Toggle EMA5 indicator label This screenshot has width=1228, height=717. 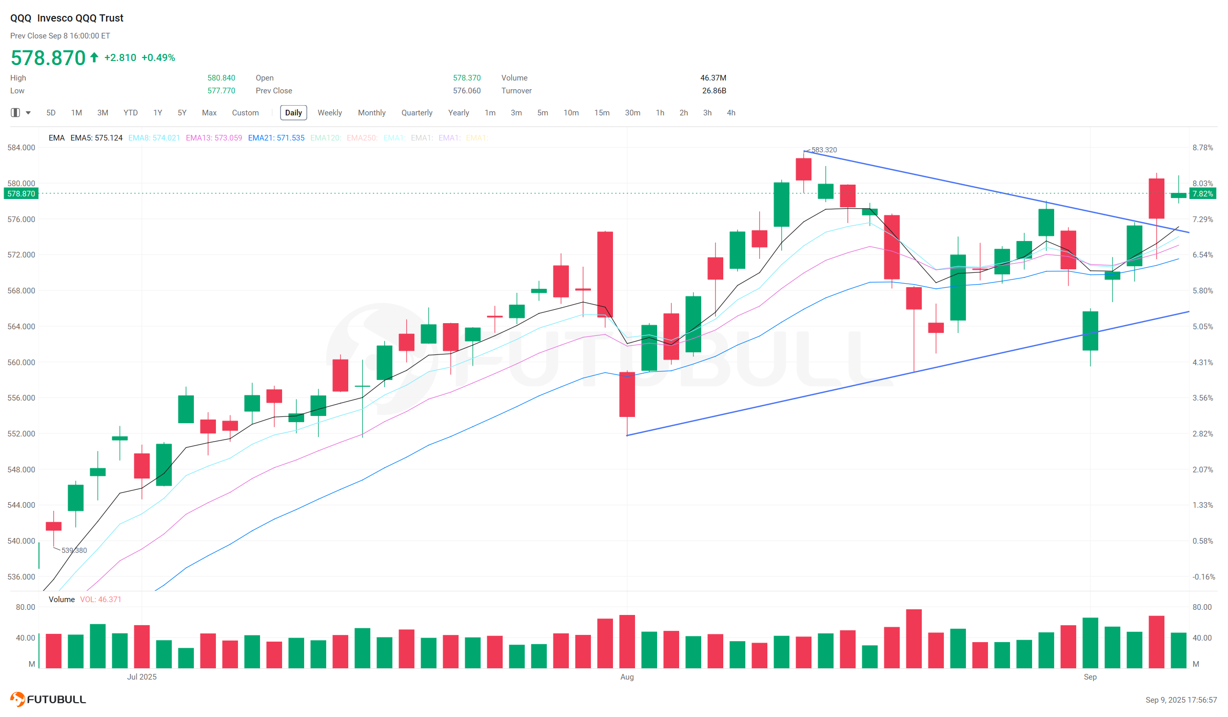pyautogui.click(x=96, y=138)
